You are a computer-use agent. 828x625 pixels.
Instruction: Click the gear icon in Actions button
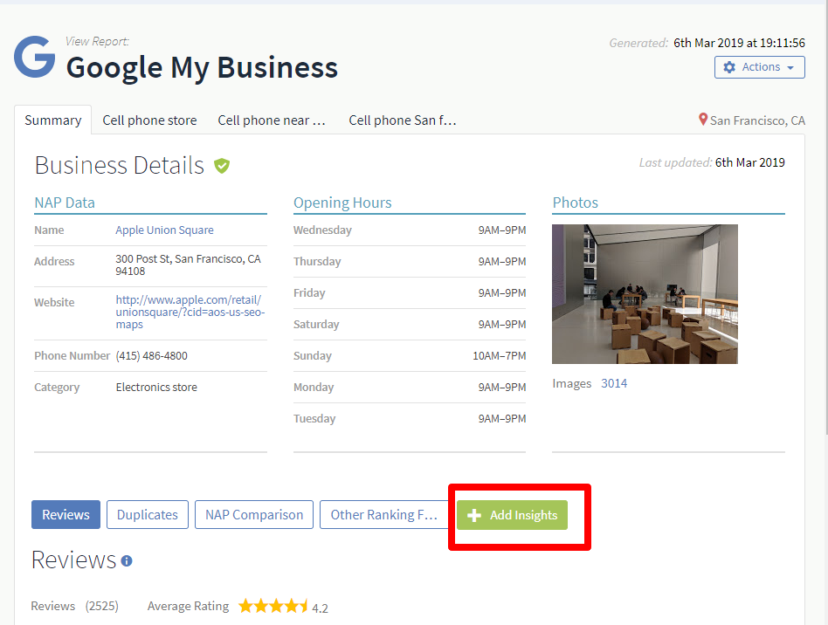coord(729,67)
